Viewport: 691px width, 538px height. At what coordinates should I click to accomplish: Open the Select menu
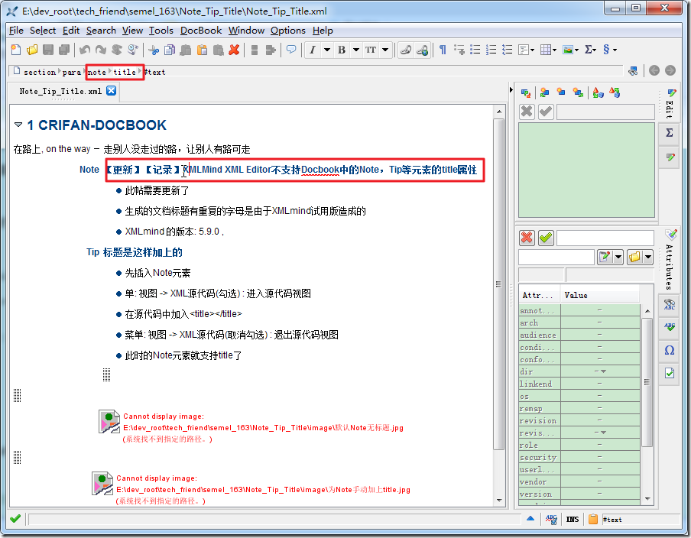[43, 31]
